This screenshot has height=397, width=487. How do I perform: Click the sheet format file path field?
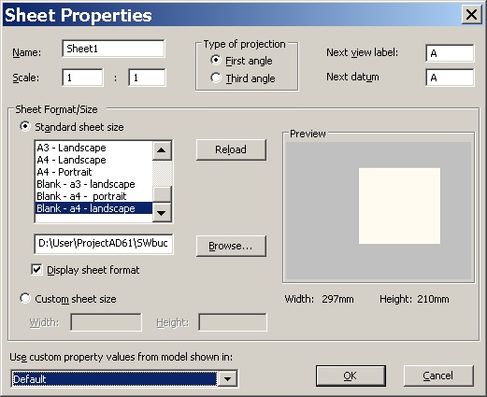tap(104, 244)
